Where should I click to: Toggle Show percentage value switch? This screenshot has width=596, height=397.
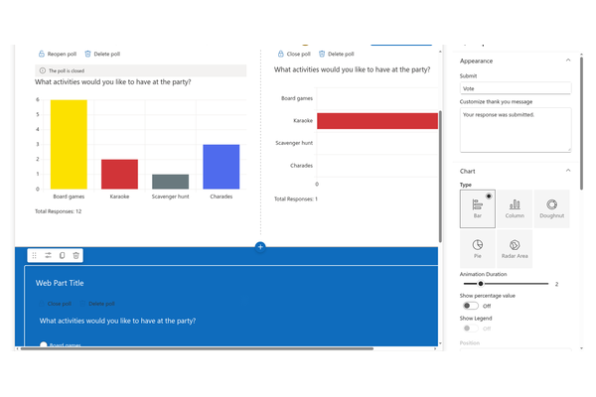pyautogui.click(x=471, y=306)
